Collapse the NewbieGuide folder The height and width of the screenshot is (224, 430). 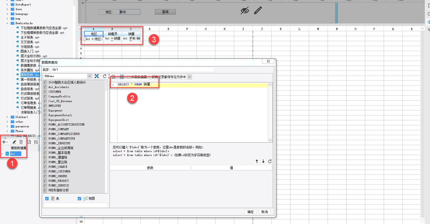[7, 23]
